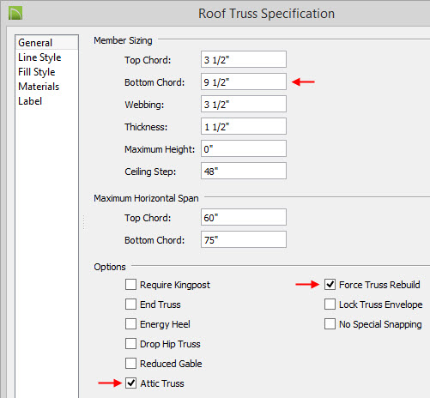Toggle the Energy Heel checkbox
This screenshot has height=398, width=430.
[130, 324]
